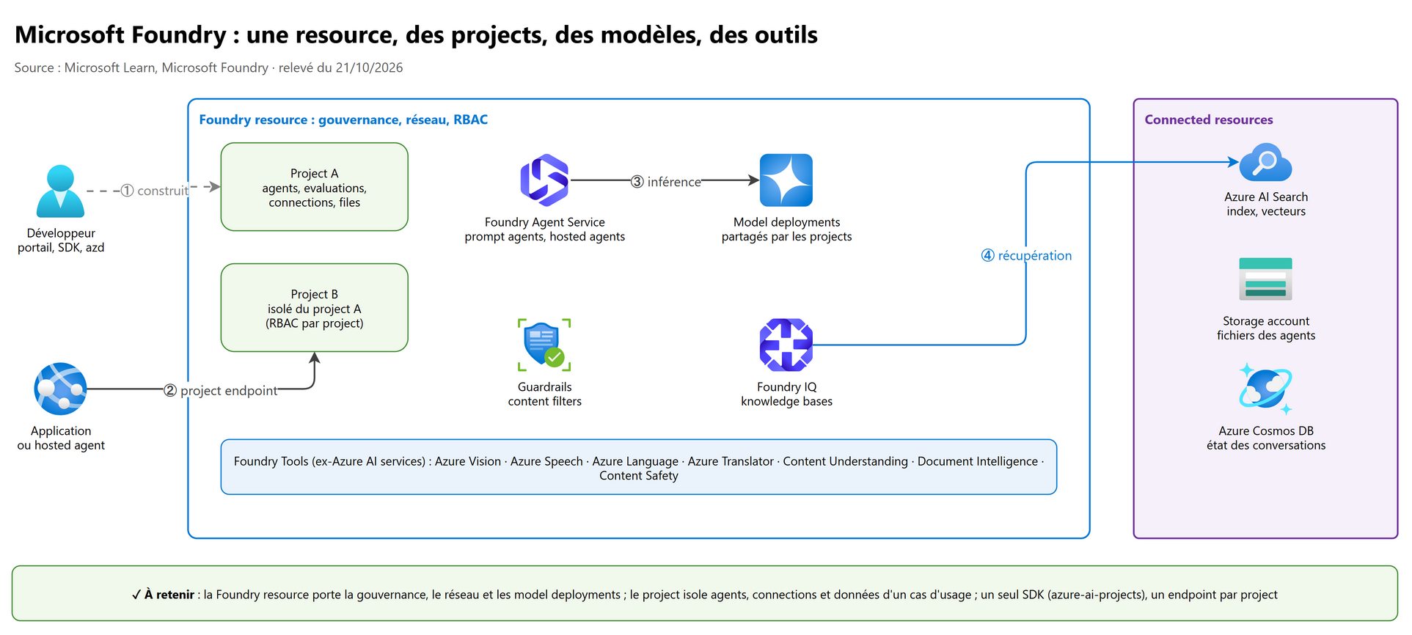
Task: Click the "ou hosted agent" caption
Action: tap(61, 445)
